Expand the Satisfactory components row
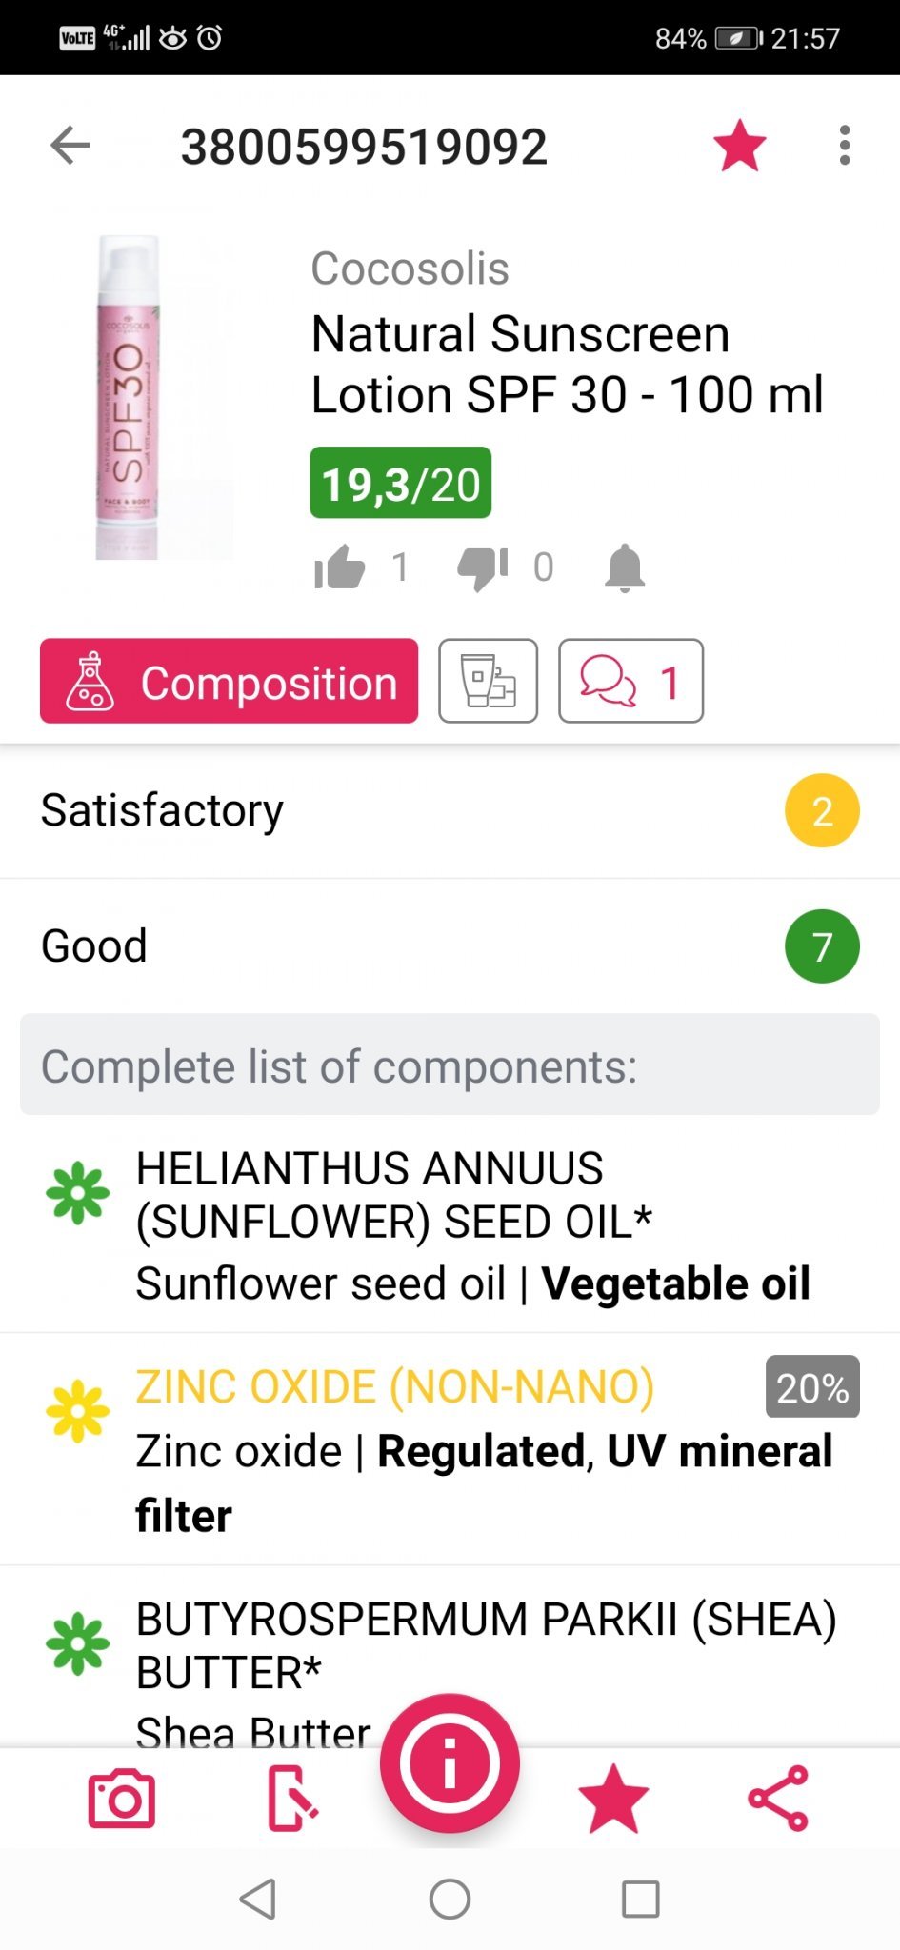 450,811
